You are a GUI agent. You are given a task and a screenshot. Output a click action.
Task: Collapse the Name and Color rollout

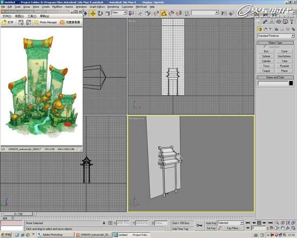click(x=275, y=77)
